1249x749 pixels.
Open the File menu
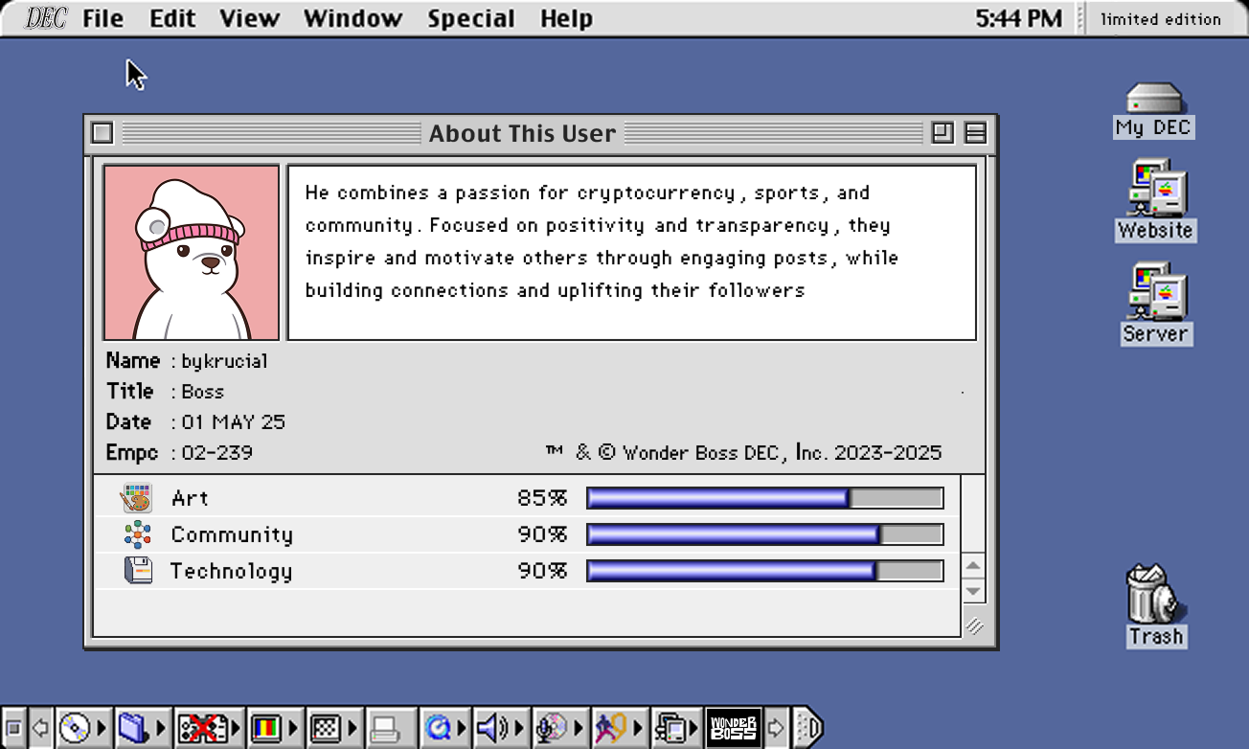tap(102, 18)
